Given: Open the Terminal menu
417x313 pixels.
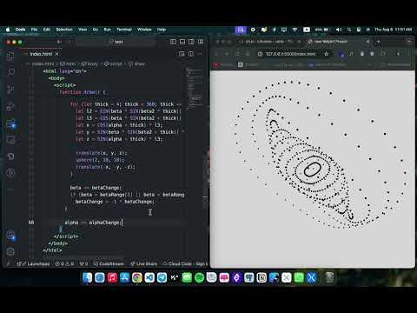Looking at the screenshot, I should (x=124, y=30).
